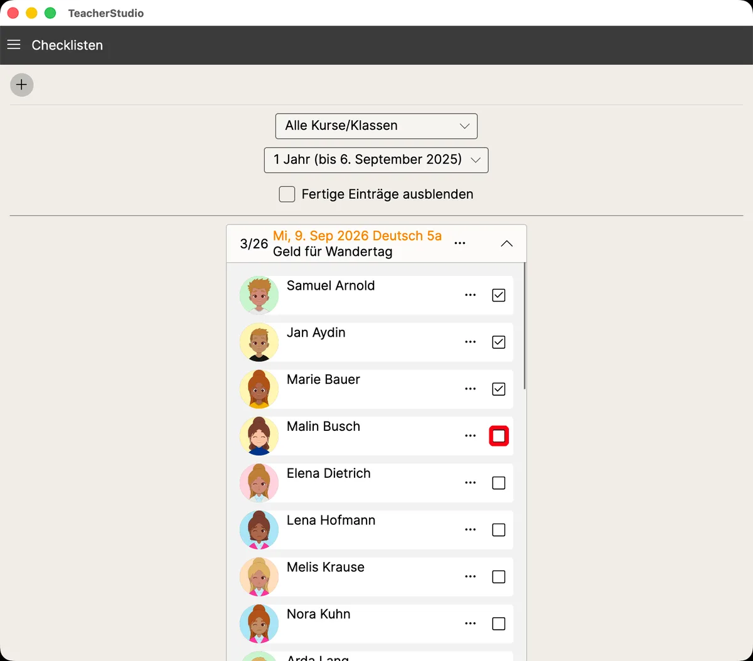Enable Fertige Einträge ausblenden checkbox
Screen dimensions: 753x661
click(287, 194)
